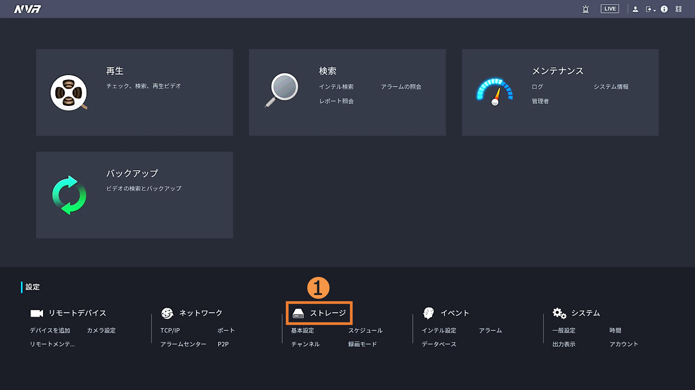Open the info icon in header
The width and height of the screenshot is (695, 390).
pyautogui.click(x=664, y=9)
